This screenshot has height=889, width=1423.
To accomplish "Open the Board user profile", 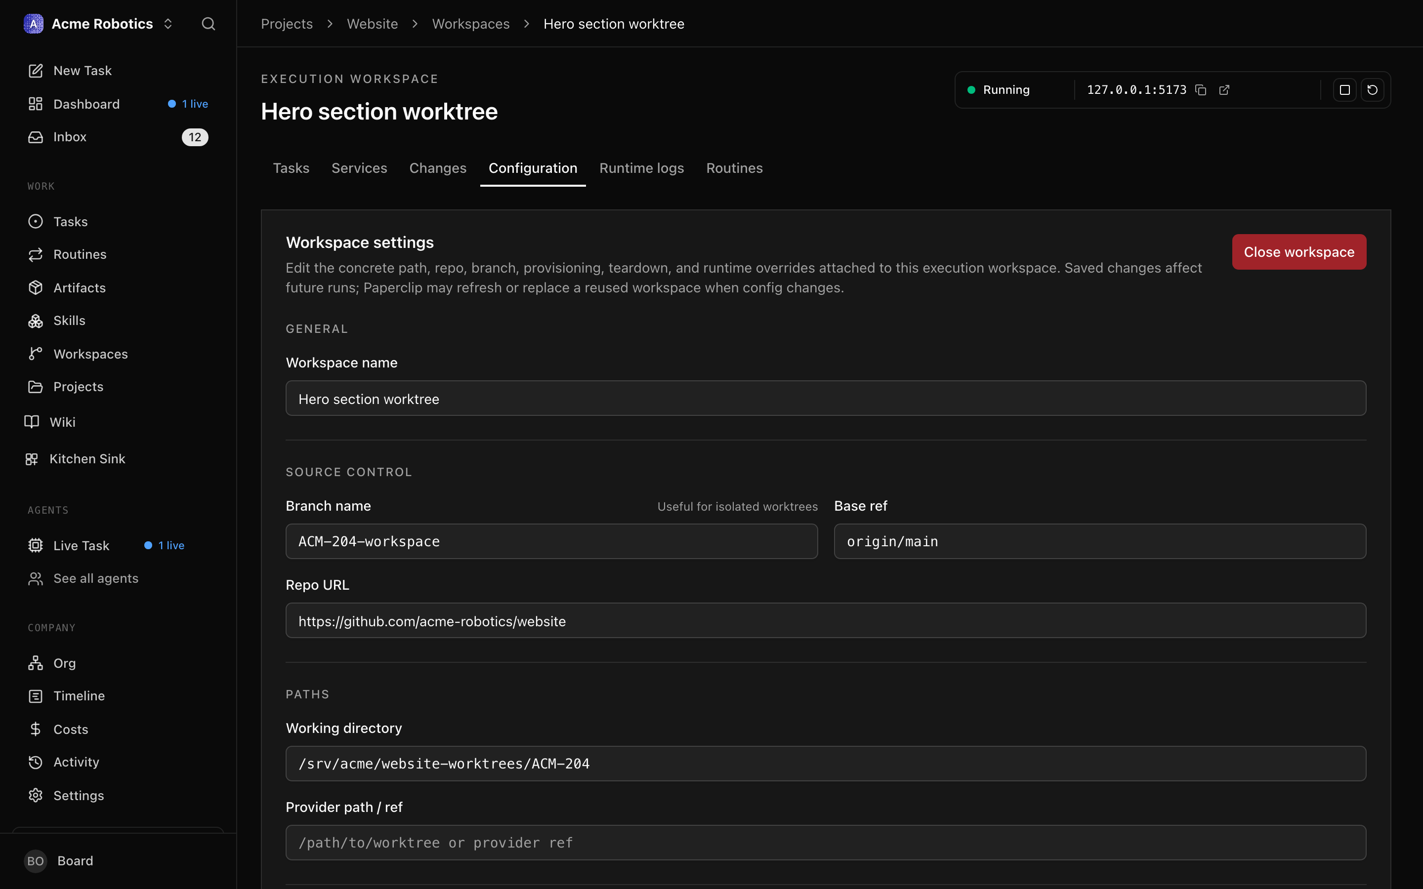I will (x=118, y=861).
